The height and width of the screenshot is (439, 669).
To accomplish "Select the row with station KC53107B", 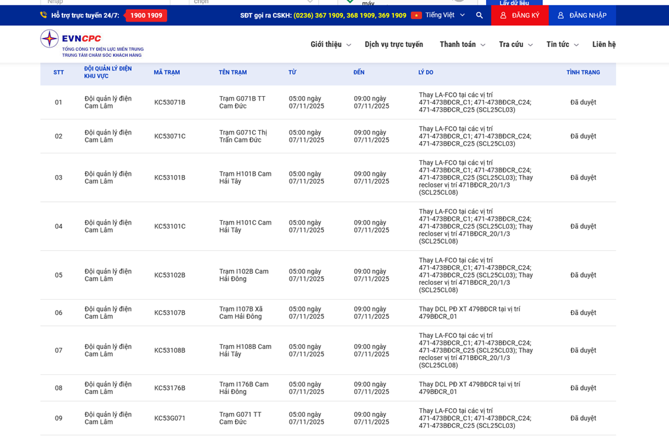I will coord(170,313).
